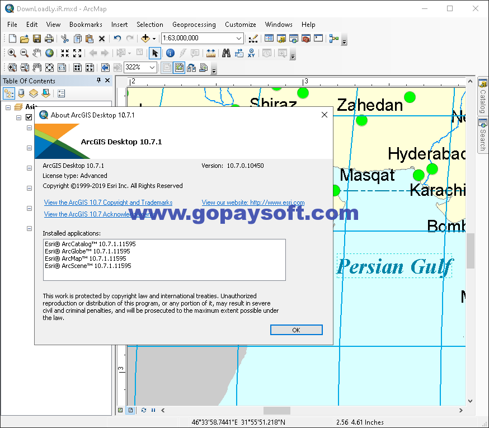Expand the Add Data dropdown arrow
Image resolution: width=489 pixels, height=428 pixels.
coord(154,39)
